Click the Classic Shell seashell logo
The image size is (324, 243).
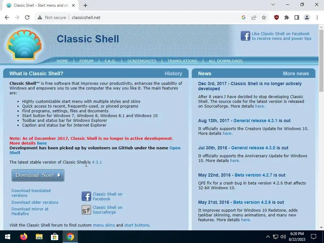(x=24, y=45)
